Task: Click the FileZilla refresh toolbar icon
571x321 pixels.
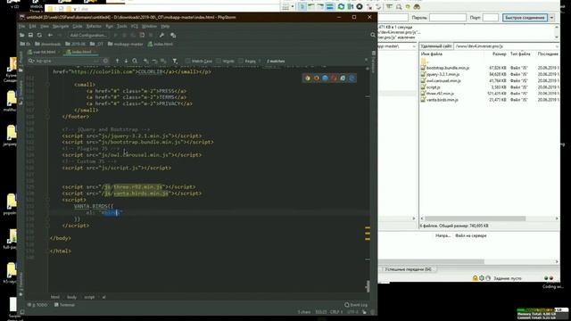Action: coord(341,6)
